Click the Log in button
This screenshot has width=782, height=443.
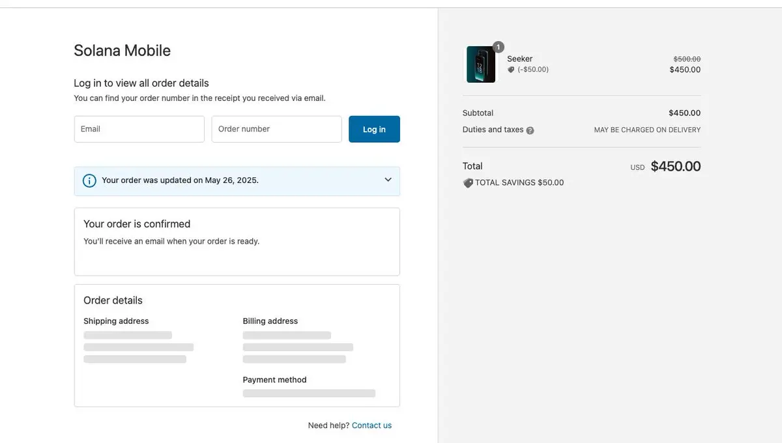(x=374, y=129)
